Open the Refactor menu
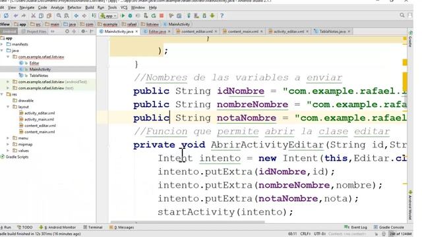This screenshot has height=237, width=422. [x=75, y=7]
